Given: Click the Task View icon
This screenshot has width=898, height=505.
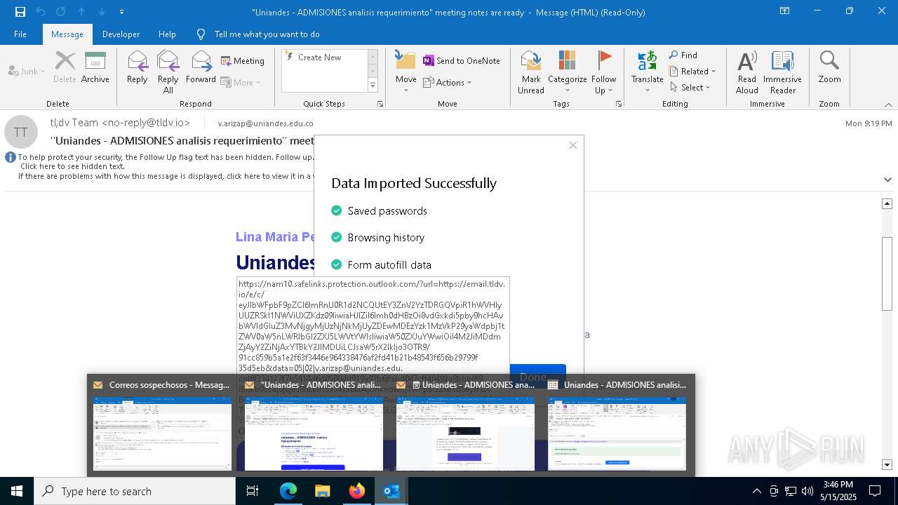Looking at the screenshot, I should [x=253, y=491].
